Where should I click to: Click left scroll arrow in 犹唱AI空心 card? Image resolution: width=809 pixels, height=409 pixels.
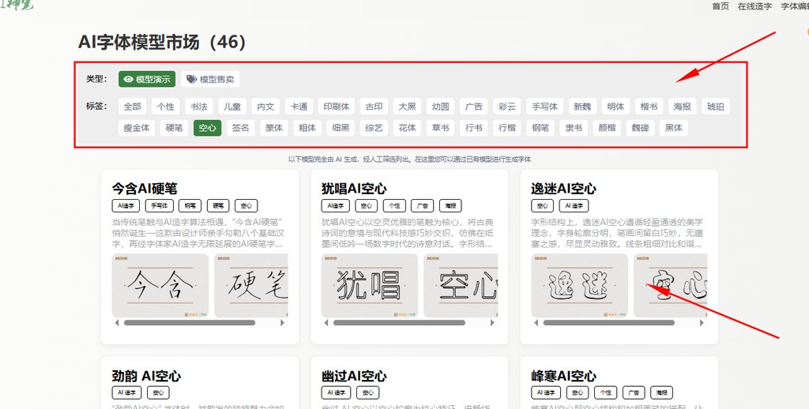point(326,323)
